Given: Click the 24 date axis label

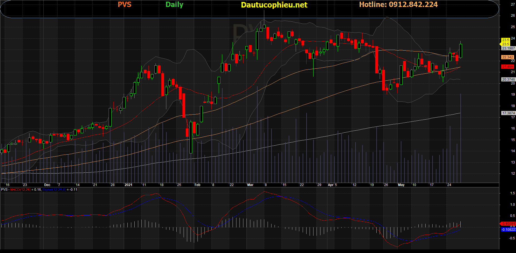Looking at the screenshot, I should tap(449, 185).
